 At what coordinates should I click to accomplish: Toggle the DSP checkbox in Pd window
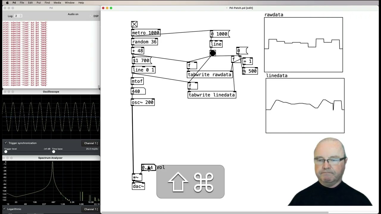pyautogui.click(x=91, y=16)
